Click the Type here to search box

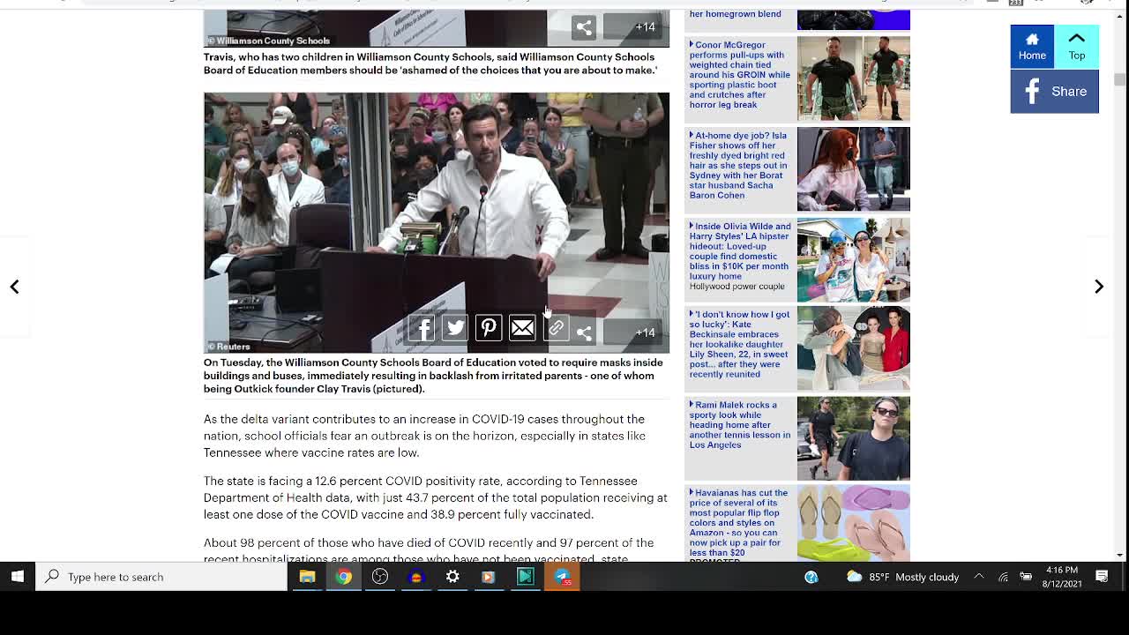tap(161, 577)
